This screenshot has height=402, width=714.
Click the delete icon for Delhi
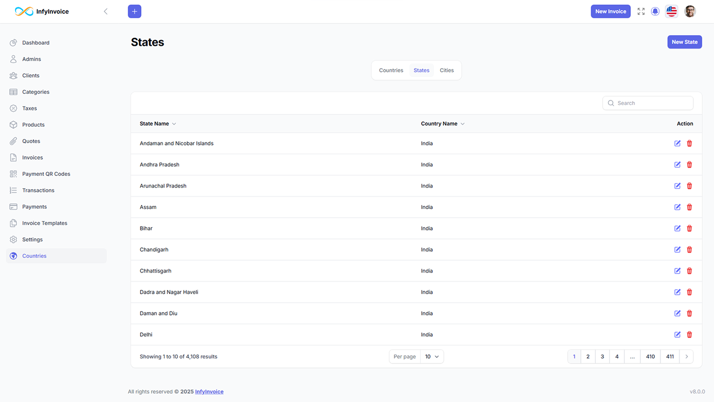tap(689, 334)
